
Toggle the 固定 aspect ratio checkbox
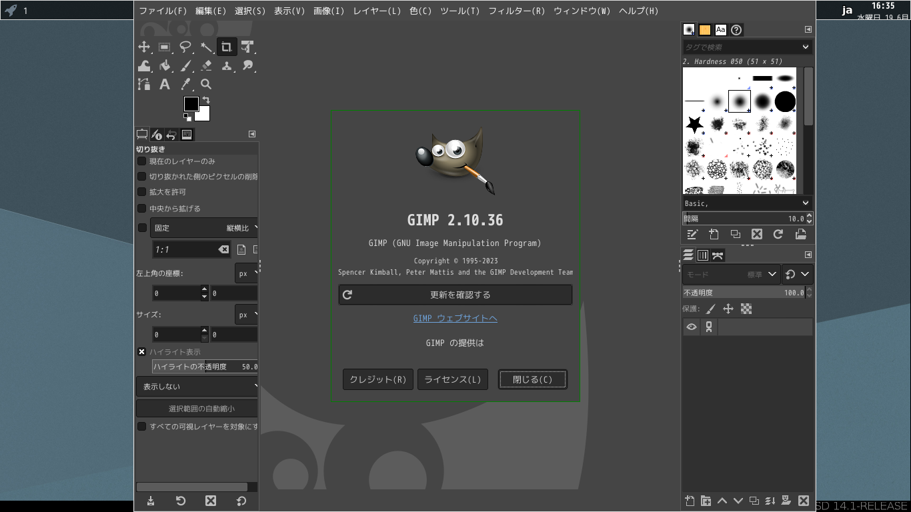(x=141, y=228)
